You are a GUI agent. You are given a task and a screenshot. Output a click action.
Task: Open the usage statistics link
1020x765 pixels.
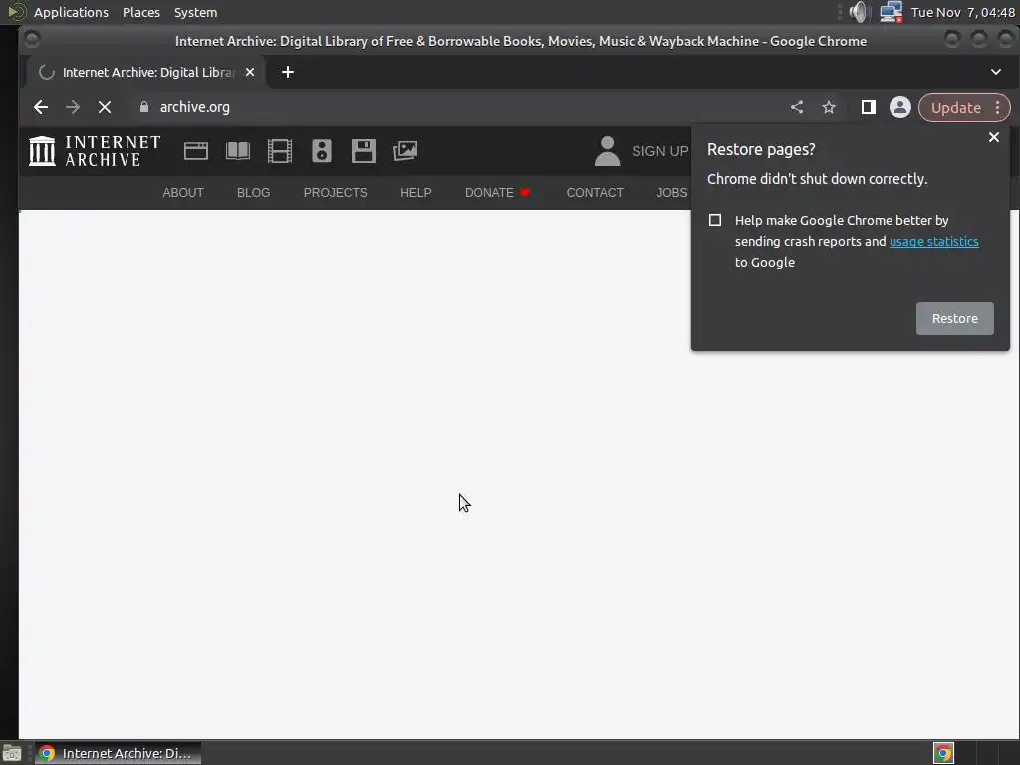tap(934, 241)
